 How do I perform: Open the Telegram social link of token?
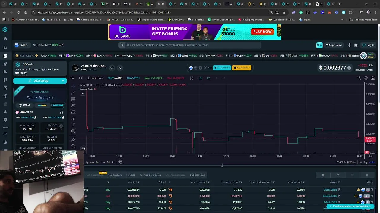point(200,68)
